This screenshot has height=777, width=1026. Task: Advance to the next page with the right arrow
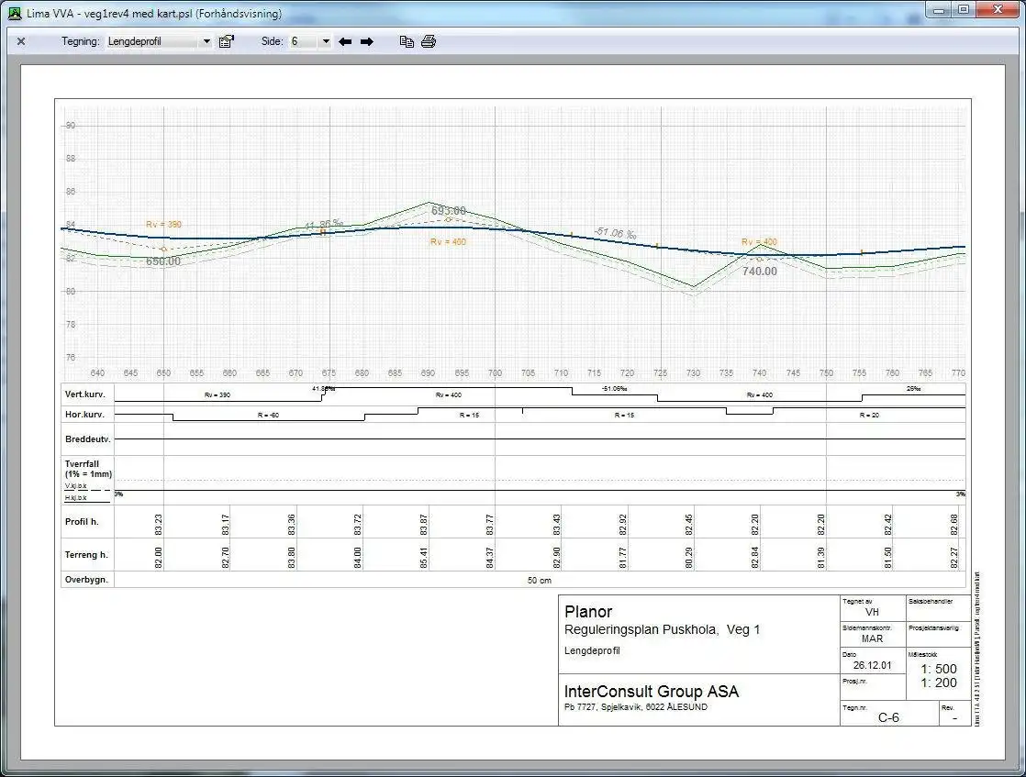coord(365,40)
